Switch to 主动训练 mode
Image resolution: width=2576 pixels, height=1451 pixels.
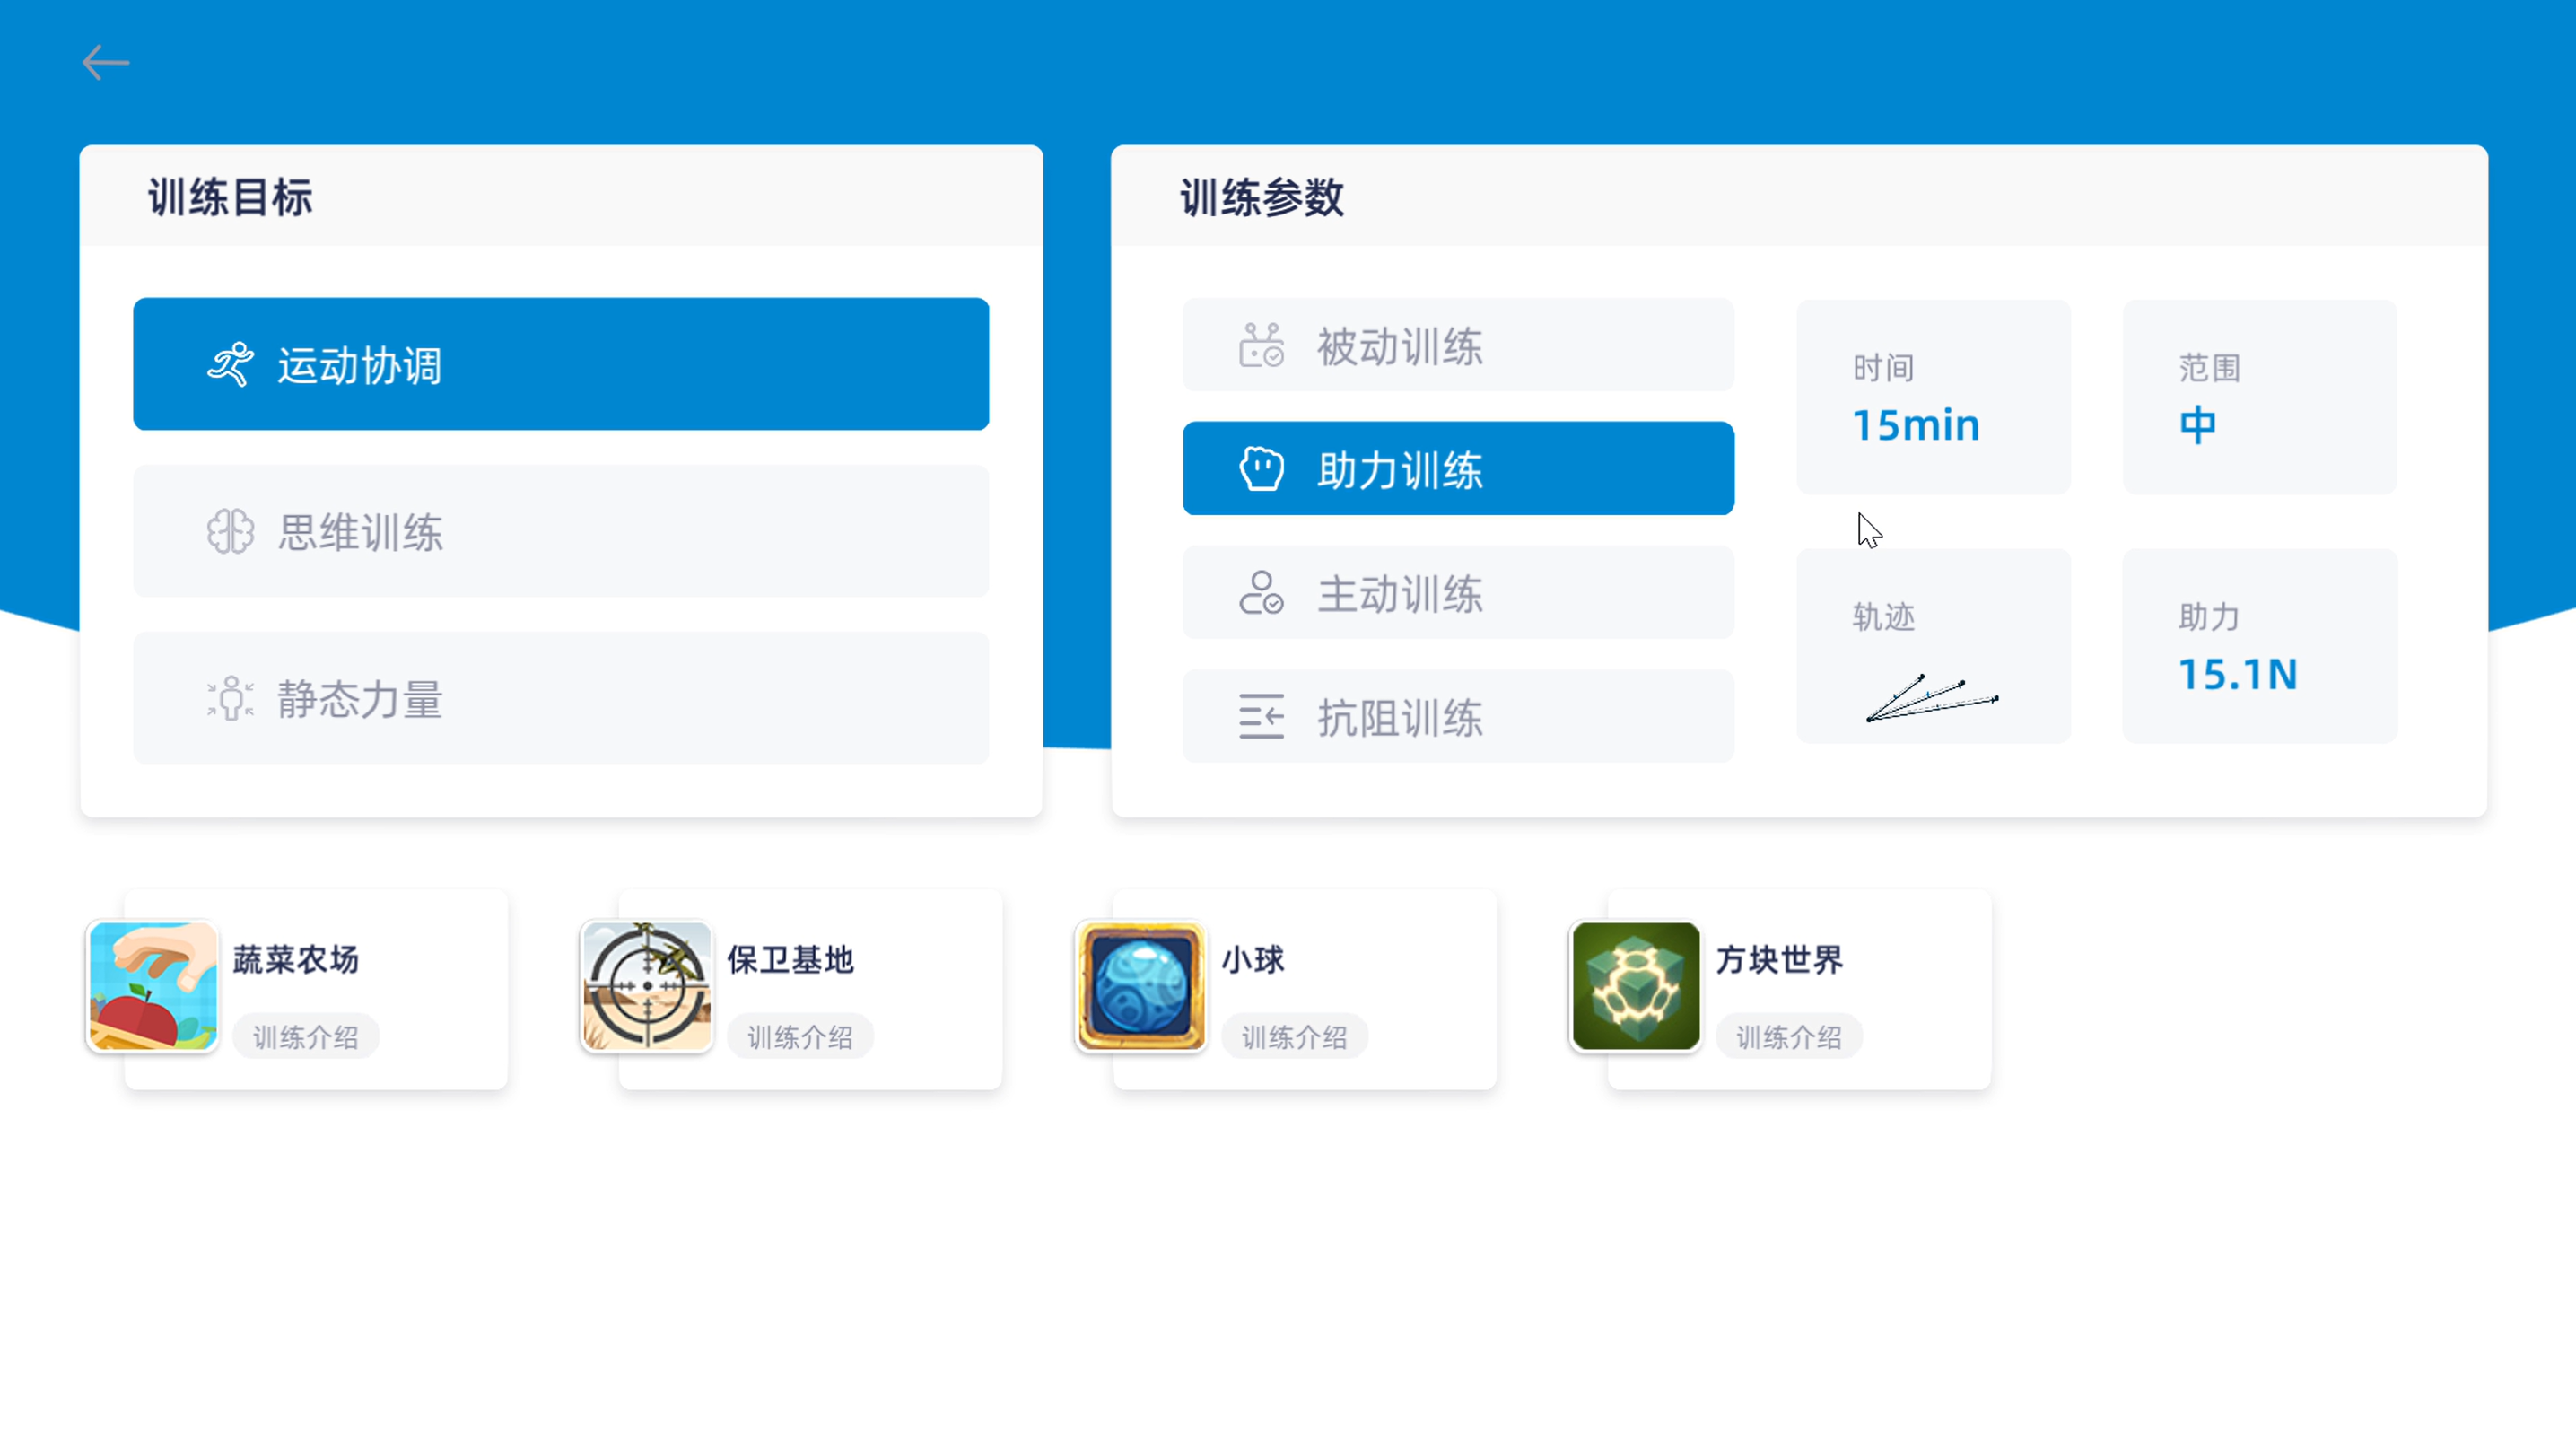point(1458,593)
